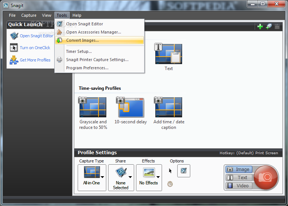Image resolution: width=288 pixels, height=206 pixels.
Task: Open the File menu
Action: 12,15
